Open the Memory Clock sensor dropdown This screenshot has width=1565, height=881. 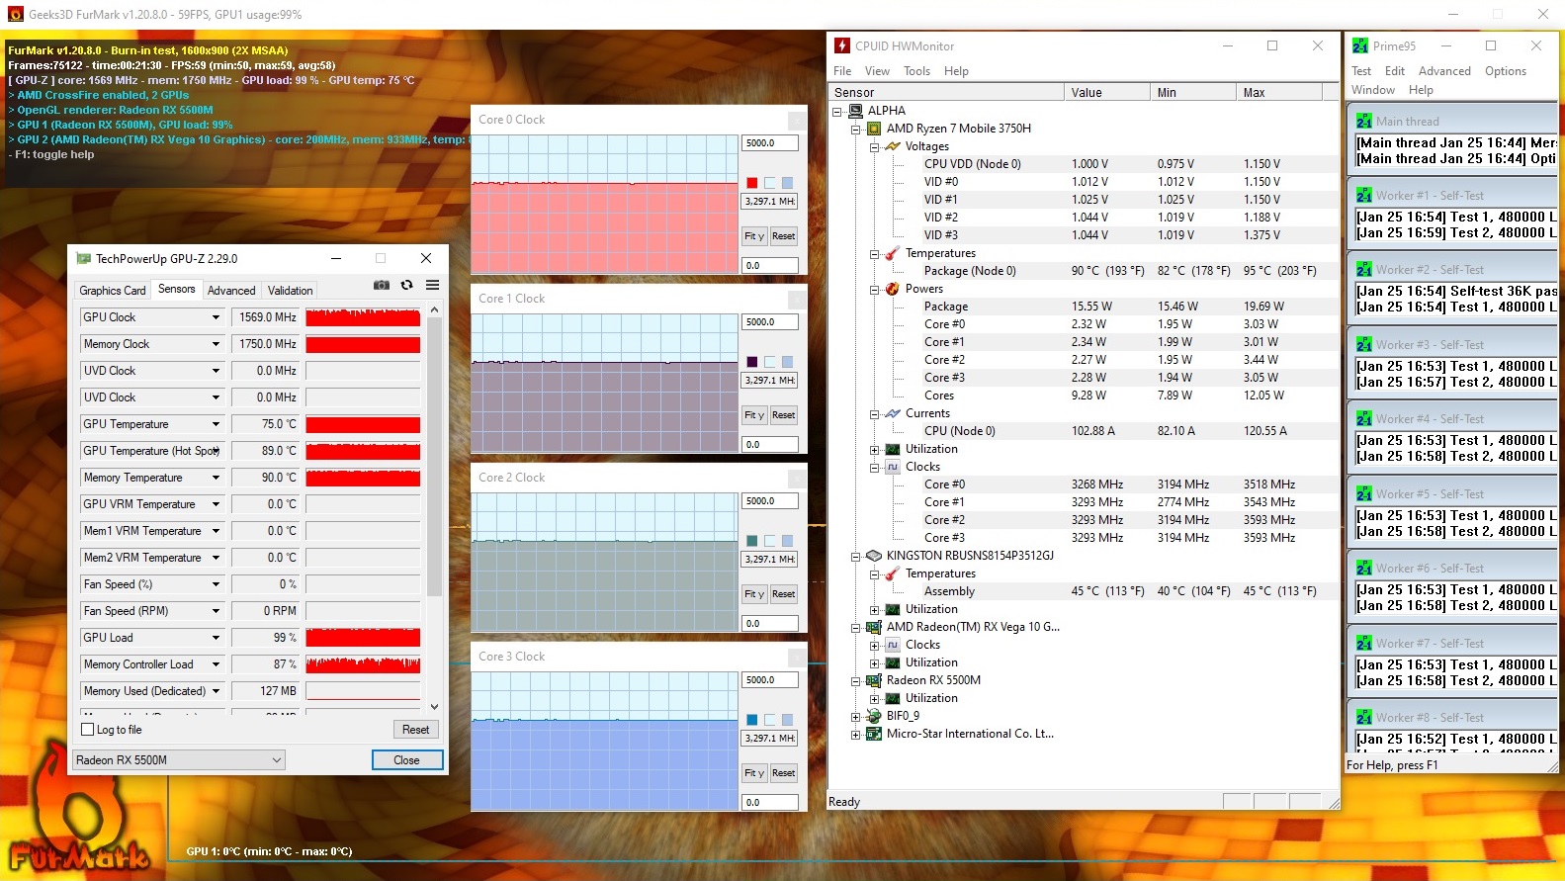[216, 344]
